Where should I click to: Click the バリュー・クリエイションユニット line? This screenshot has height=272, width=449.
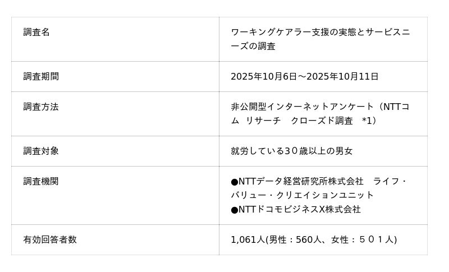click(302, 195)
